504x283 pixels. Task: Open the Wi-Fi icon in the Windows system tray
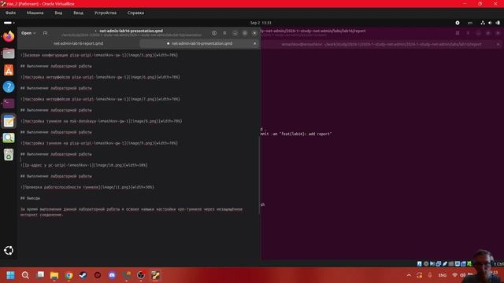pos(454,275)
